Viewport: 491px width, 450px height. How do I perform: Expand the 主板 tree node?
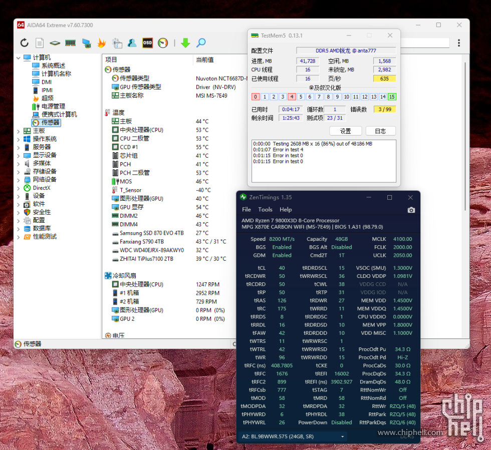pos(19,132)
